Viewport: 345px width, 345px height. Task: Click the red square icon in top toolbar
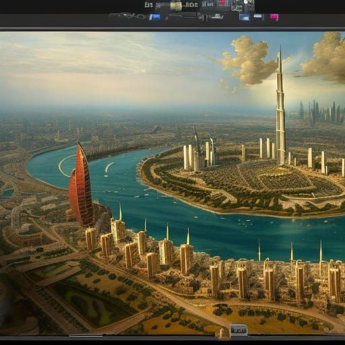[x=222, y=3]
